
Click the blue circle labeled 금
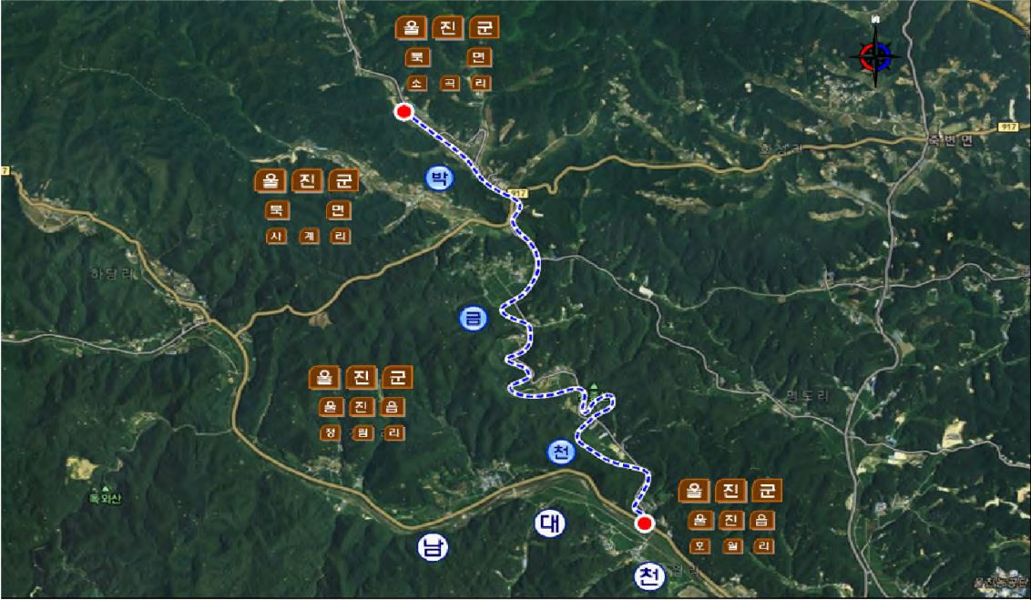click(474, 319)
